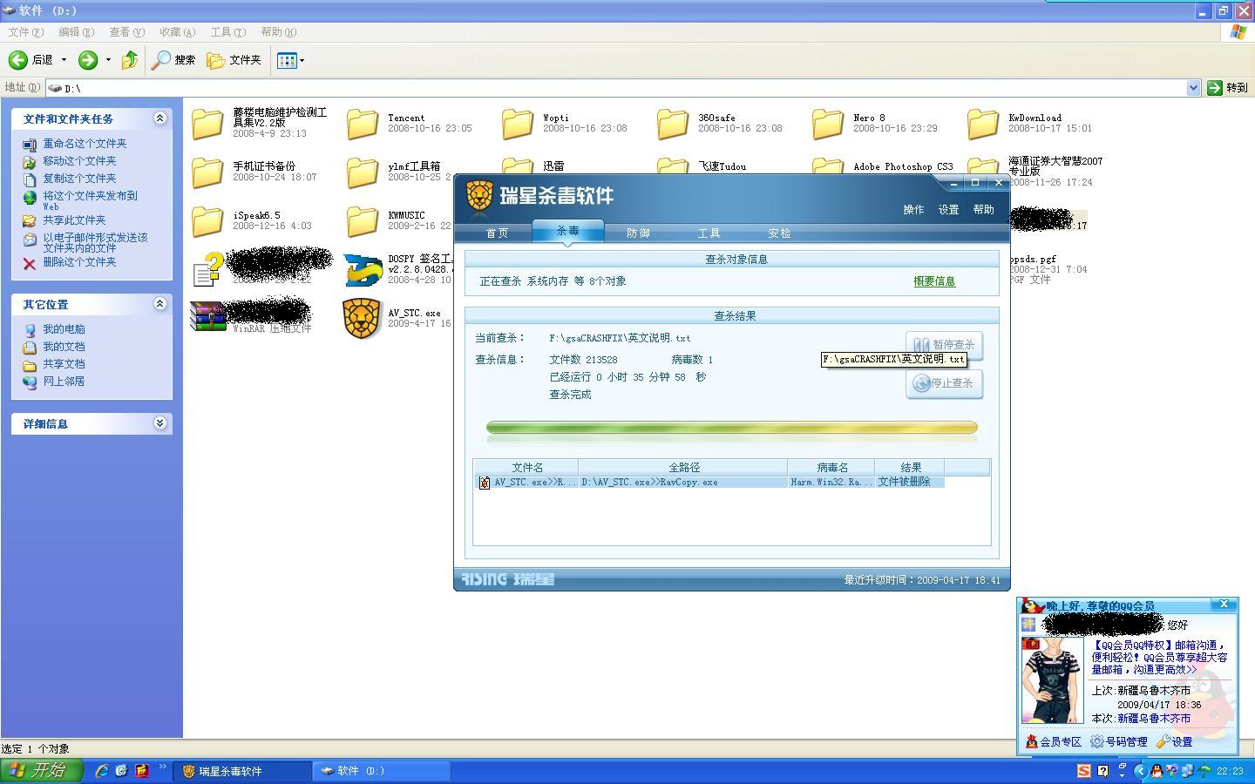This screenshot has height=784, width=1255.
Task: Click 复制这个文件夹 task link
Action: (x=79, y=179)
